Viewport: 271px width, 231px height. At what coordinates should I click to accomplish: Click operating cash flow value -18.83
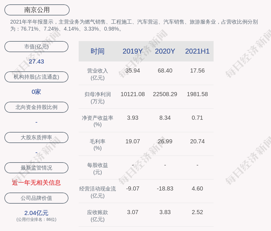(165, 188)
